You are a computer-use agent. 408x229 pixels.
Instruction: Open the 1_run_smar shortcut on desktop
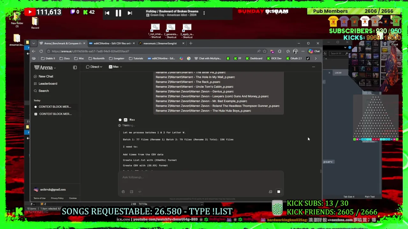pos(155,31)
